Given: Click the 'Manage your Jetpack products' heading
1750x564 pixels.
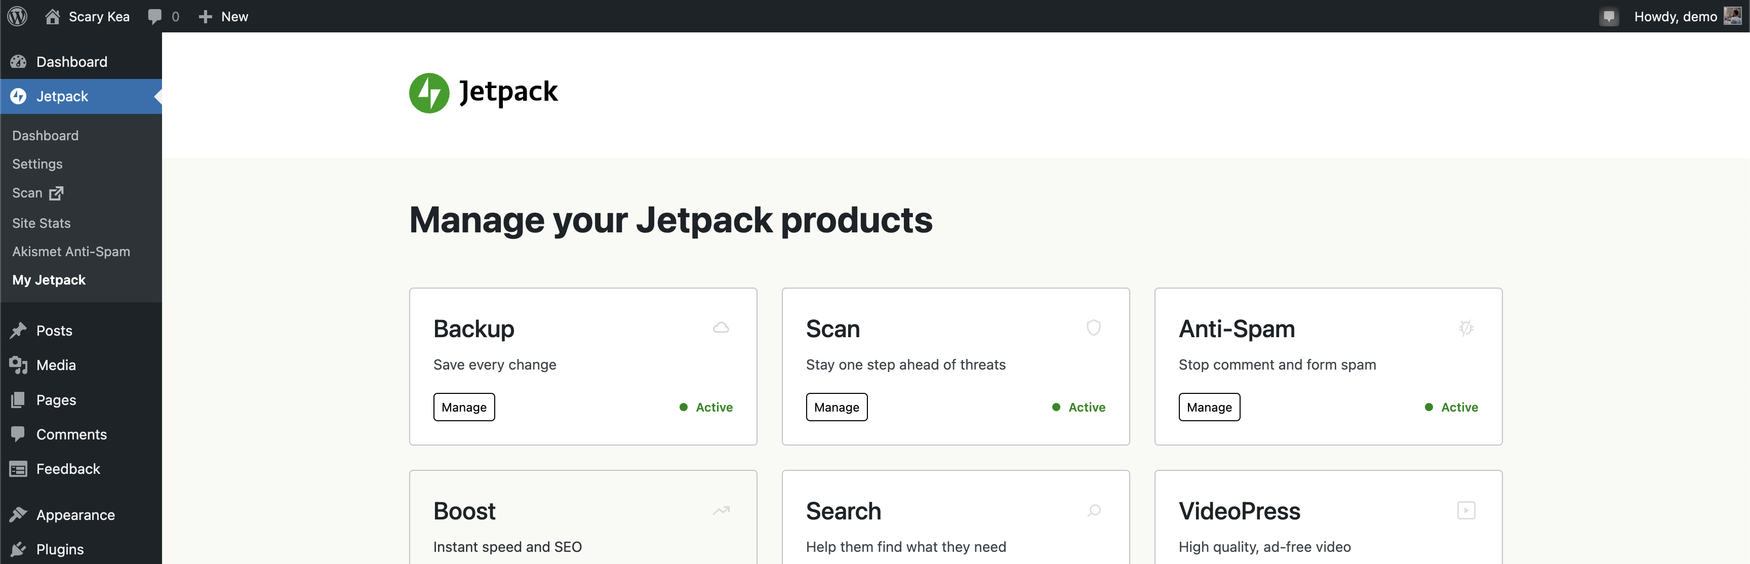Looking at the screenshot, I should click(x=670, y=220).
